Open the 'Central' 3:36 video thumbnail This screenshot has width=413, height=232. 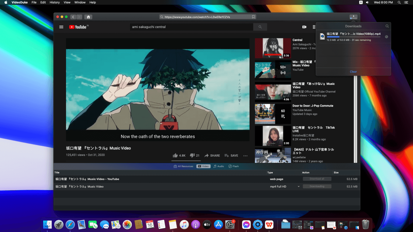tap(273, 48)
